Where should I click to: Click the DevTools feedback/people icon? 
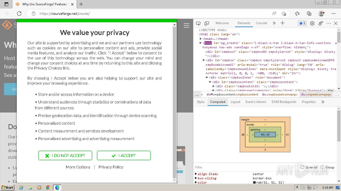point(321,23)
